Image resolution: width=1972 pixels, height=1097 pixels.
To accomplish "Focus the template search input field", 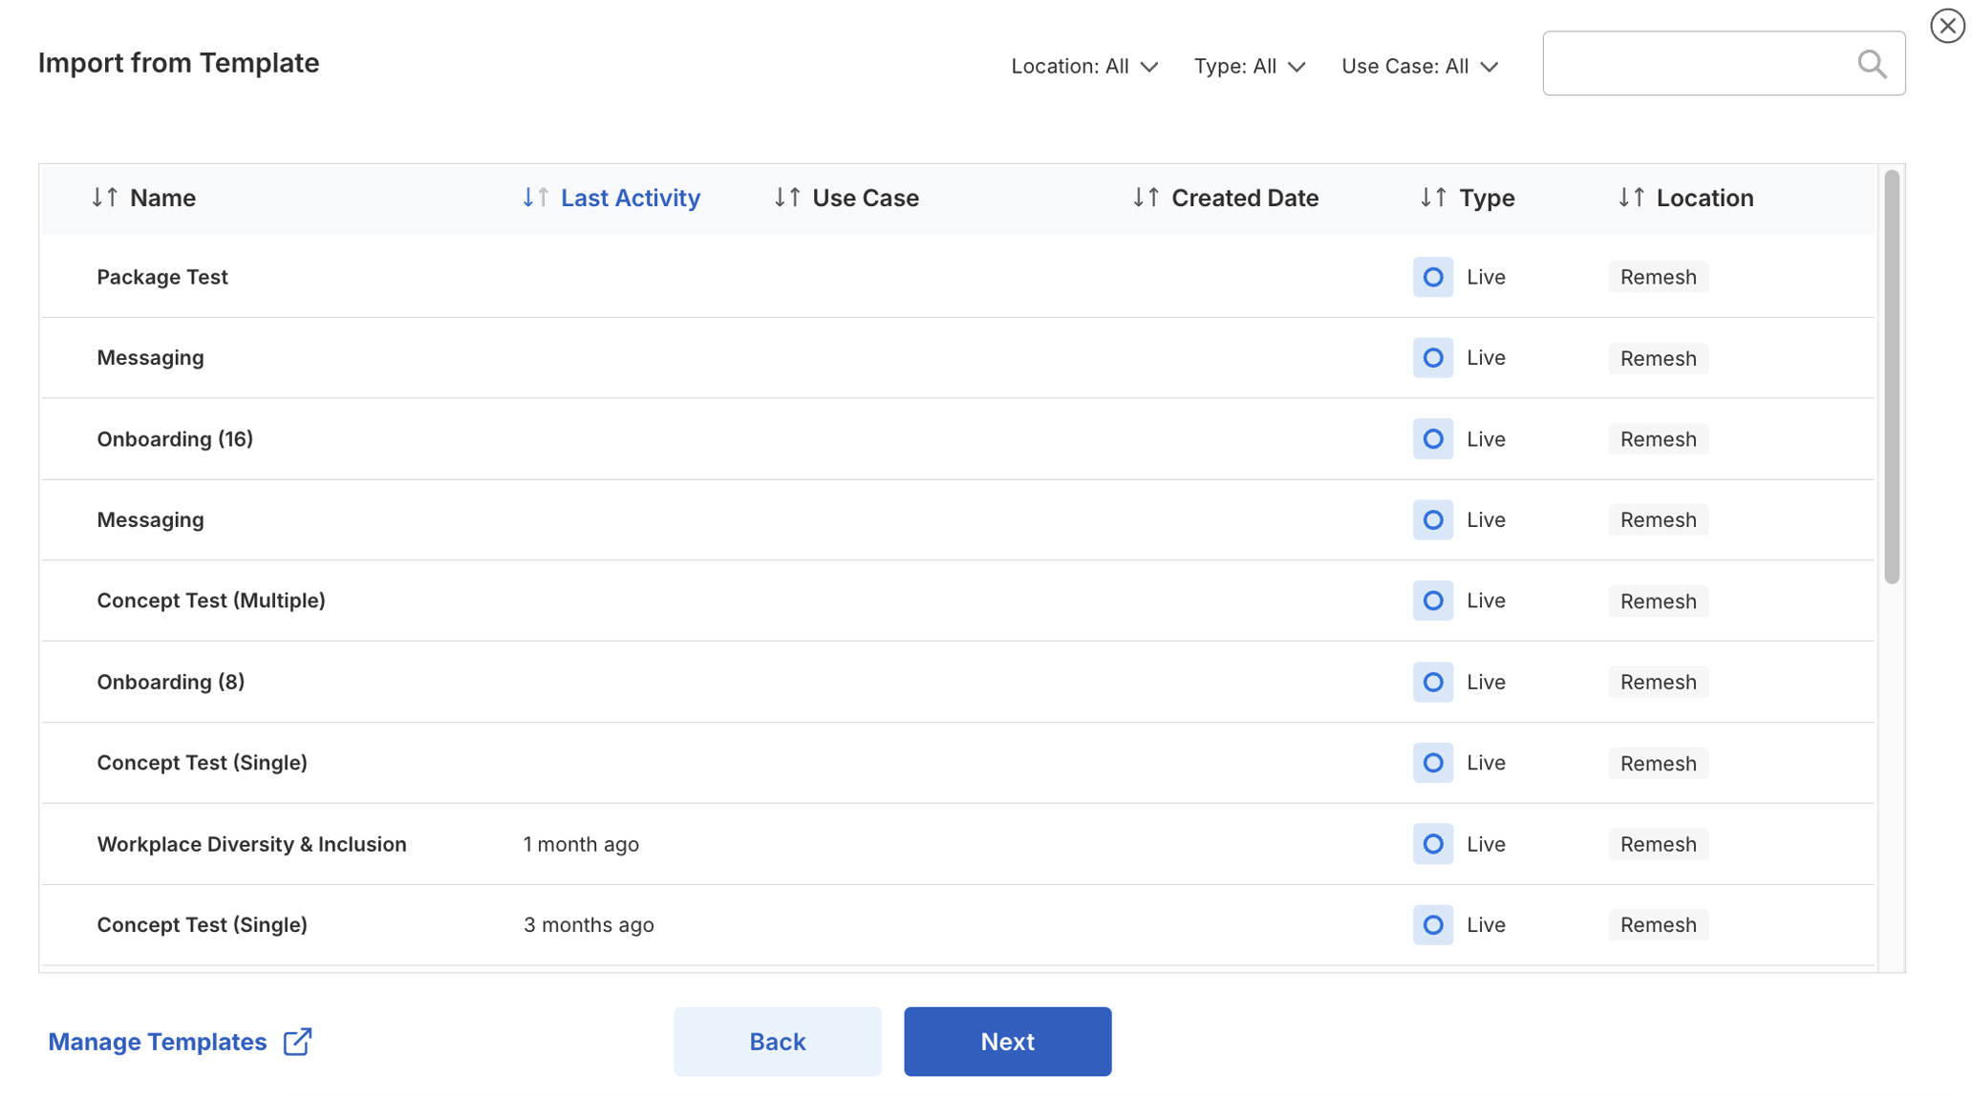I will [x=1696, y=64].
